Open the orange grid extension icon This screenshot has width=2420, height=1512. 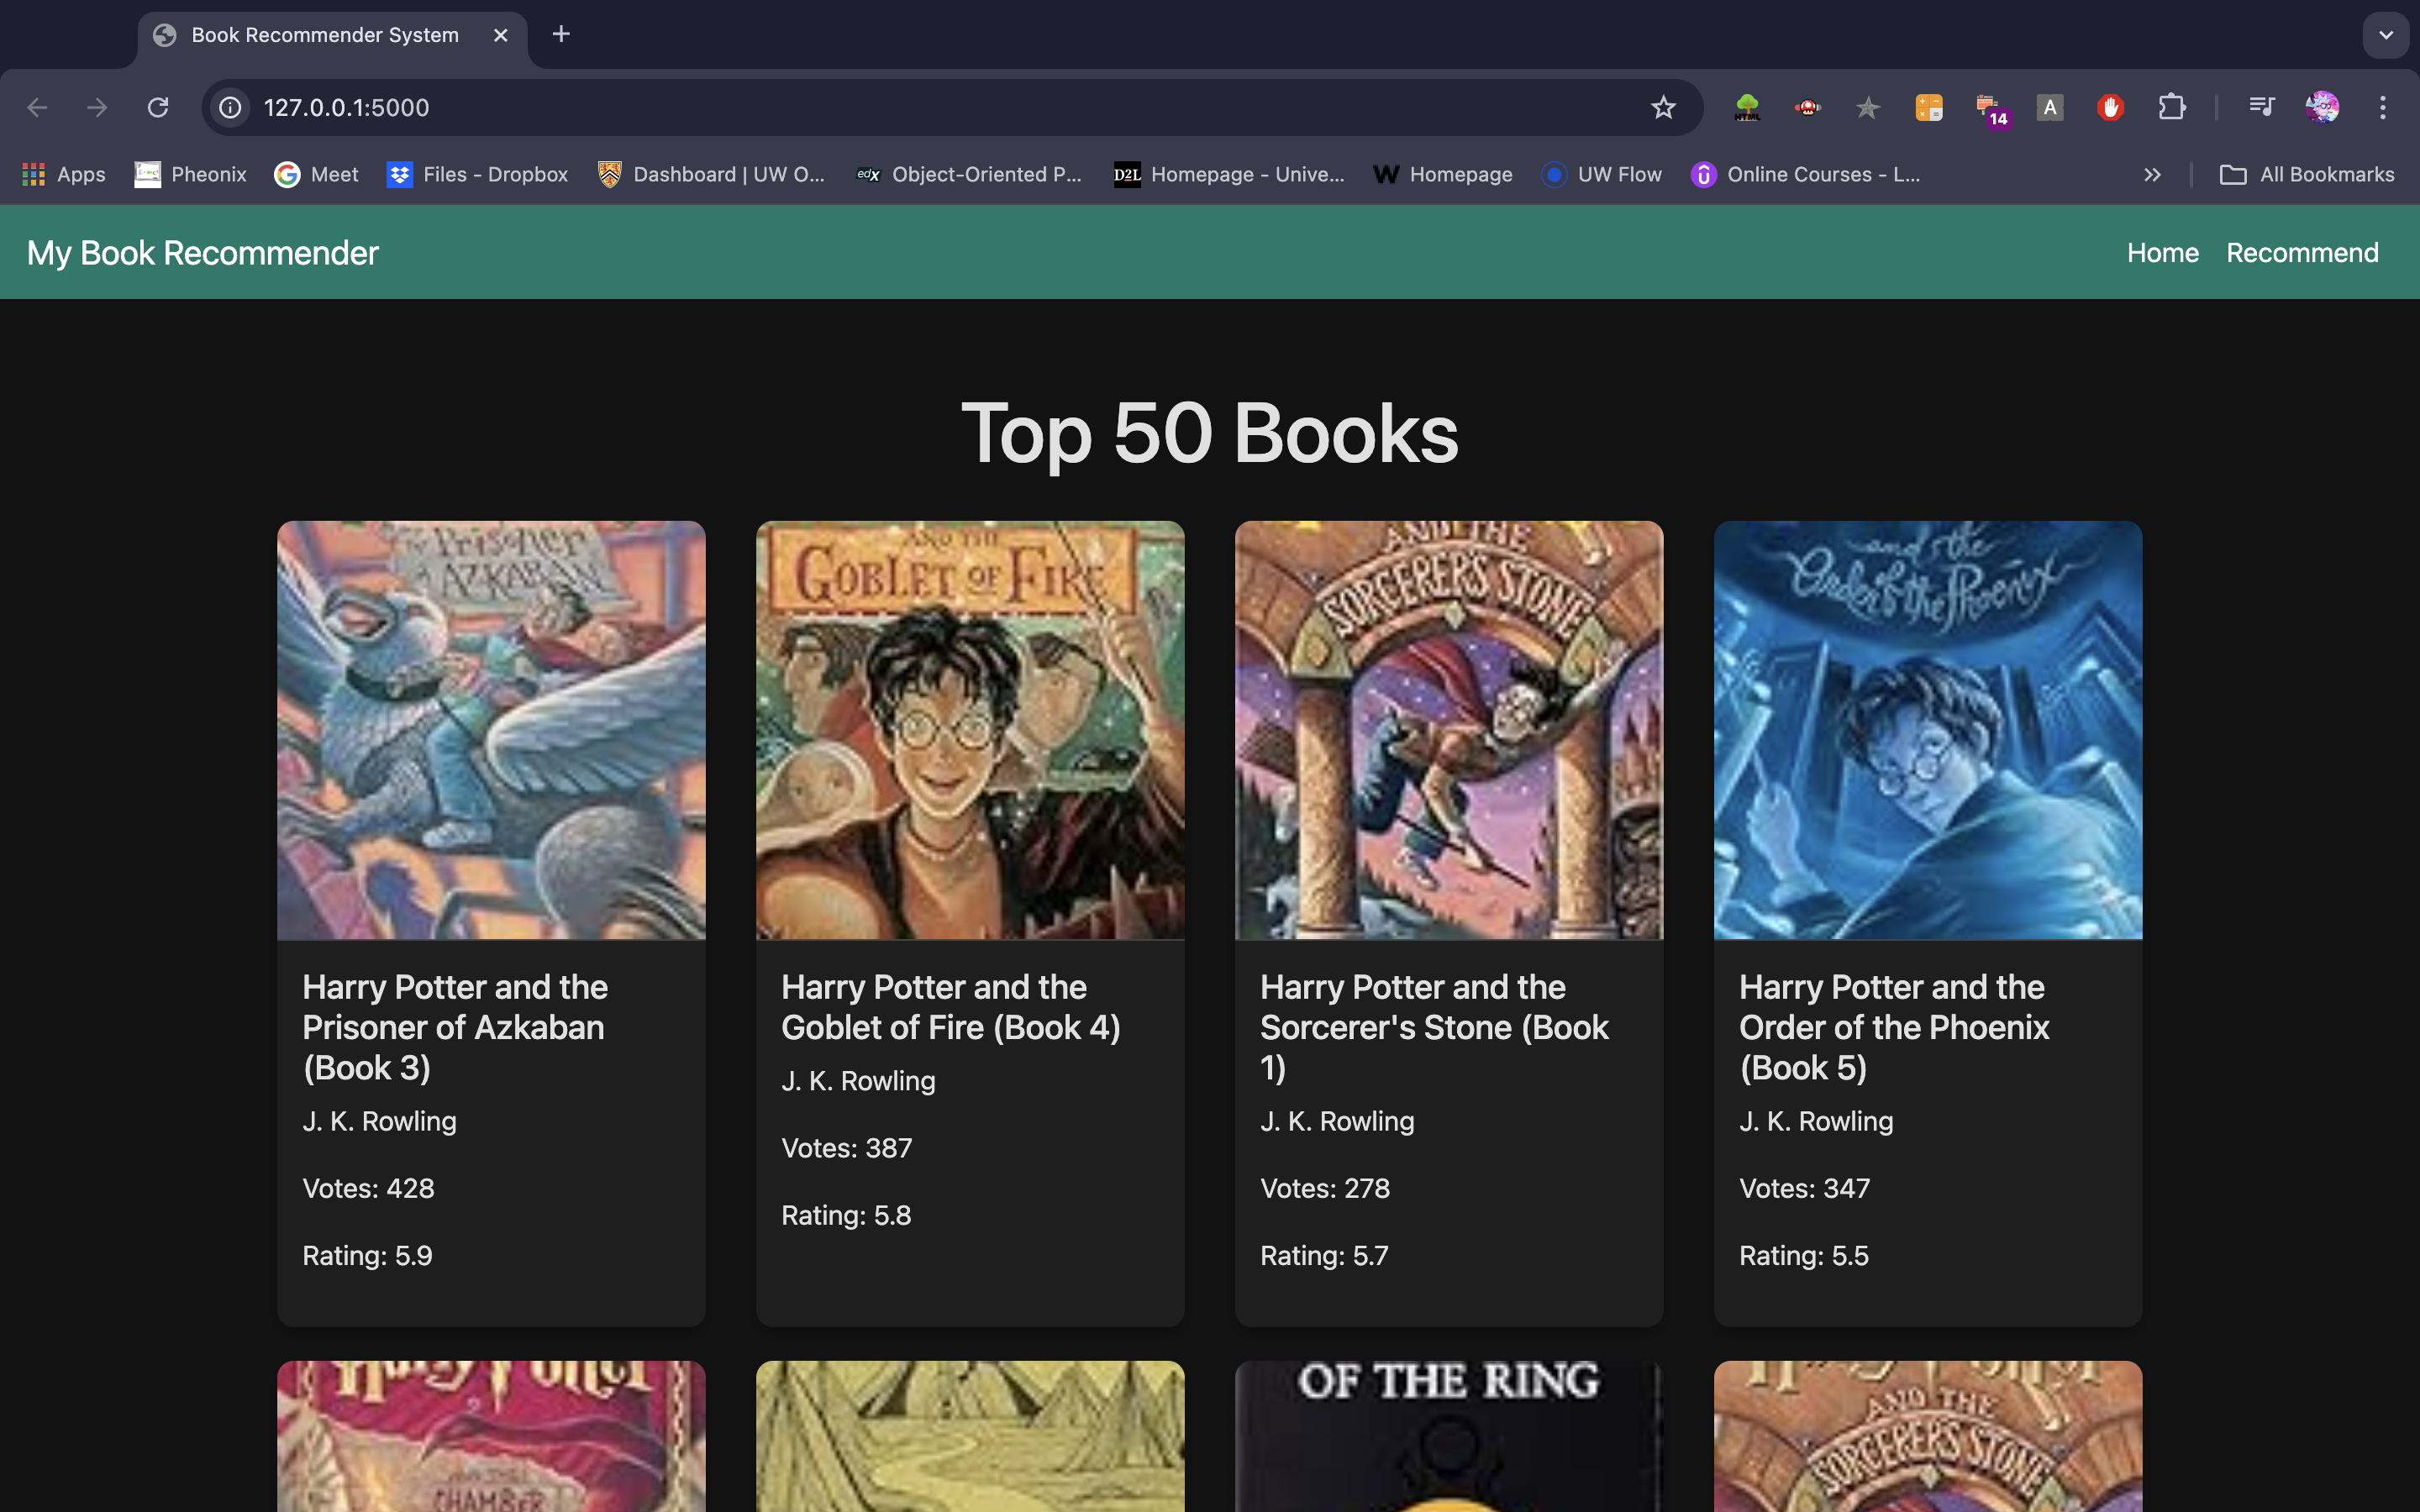point(1929,107)
